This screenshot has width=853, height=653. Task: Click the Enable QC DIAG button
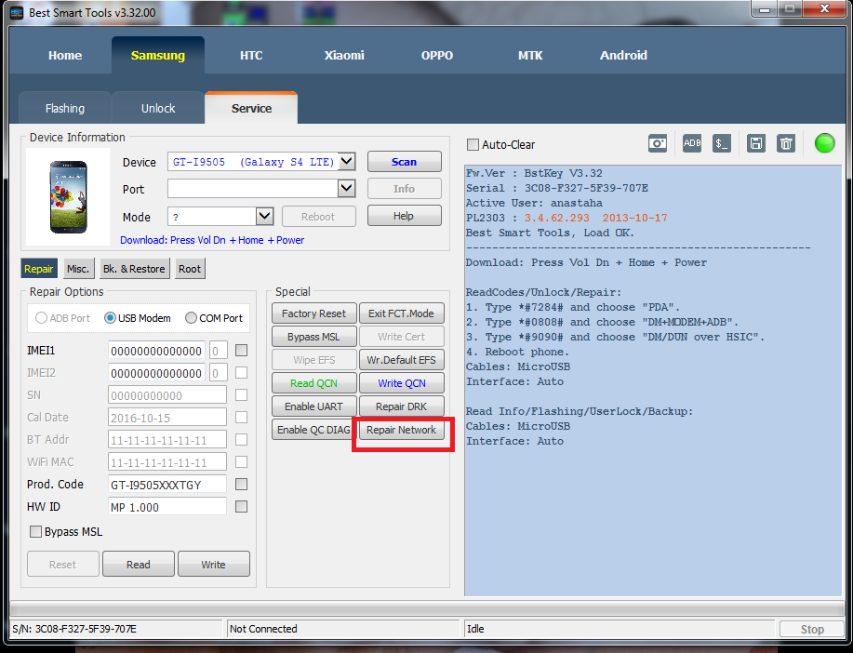[x=313, y=430]
